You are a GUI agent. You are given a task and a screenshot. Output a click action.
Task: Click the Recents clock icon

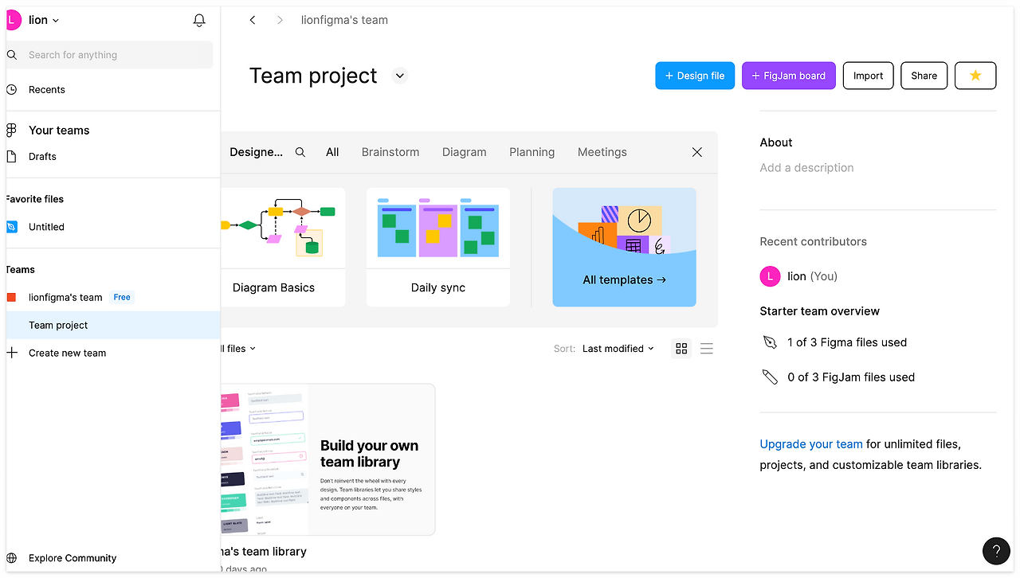[x=12, y=90]
